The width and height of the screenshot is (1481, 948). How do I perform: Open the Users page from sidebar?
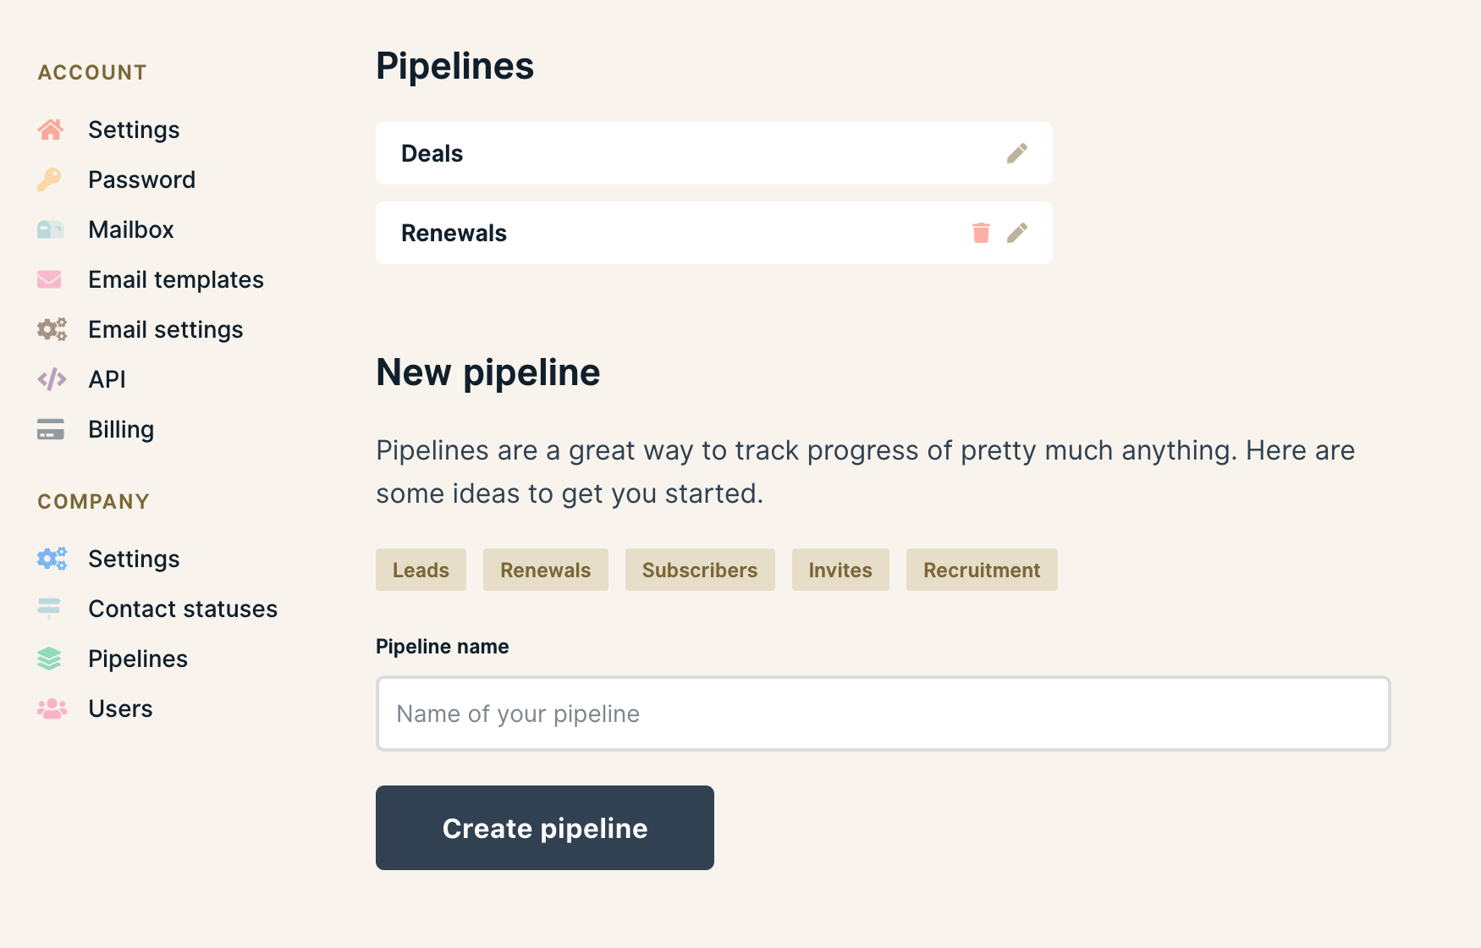click(x=119, y=708)
